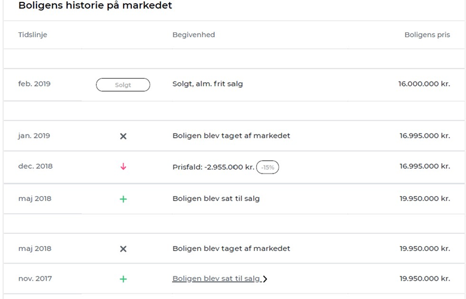Click the -15% price drop badge
Image resolution: width=466 pixels, height=299 pixels.
click(x=268, y=167)
